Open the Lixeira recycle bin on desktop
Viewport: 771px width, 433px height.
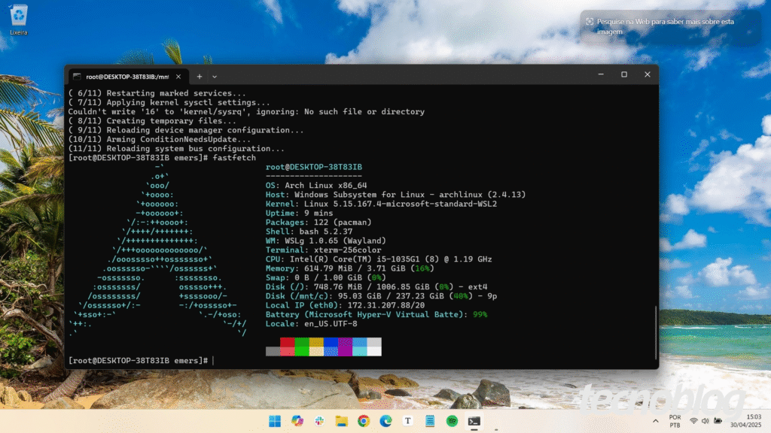pos(19,18)
